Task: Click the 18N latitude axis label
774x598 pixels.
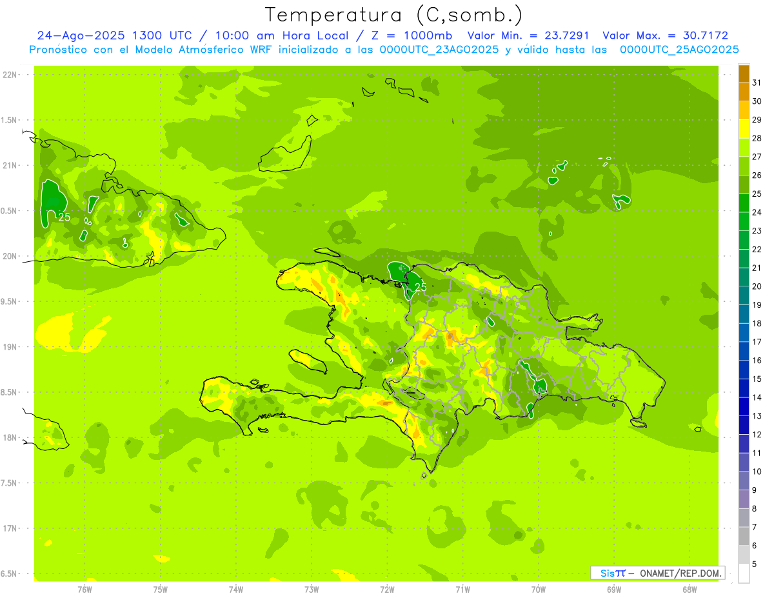Action: (x=11, y=437)
